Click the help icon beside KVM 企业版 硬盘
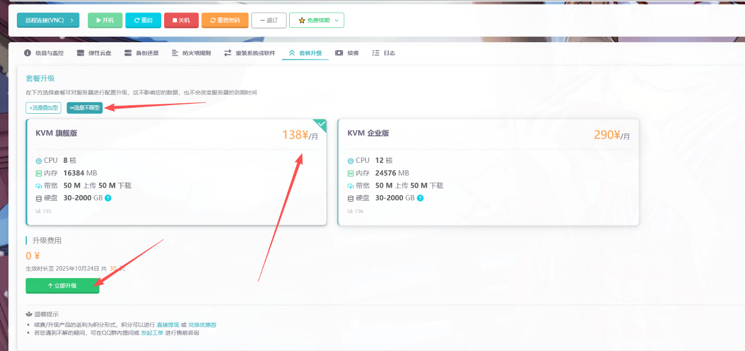 point(420,198)
